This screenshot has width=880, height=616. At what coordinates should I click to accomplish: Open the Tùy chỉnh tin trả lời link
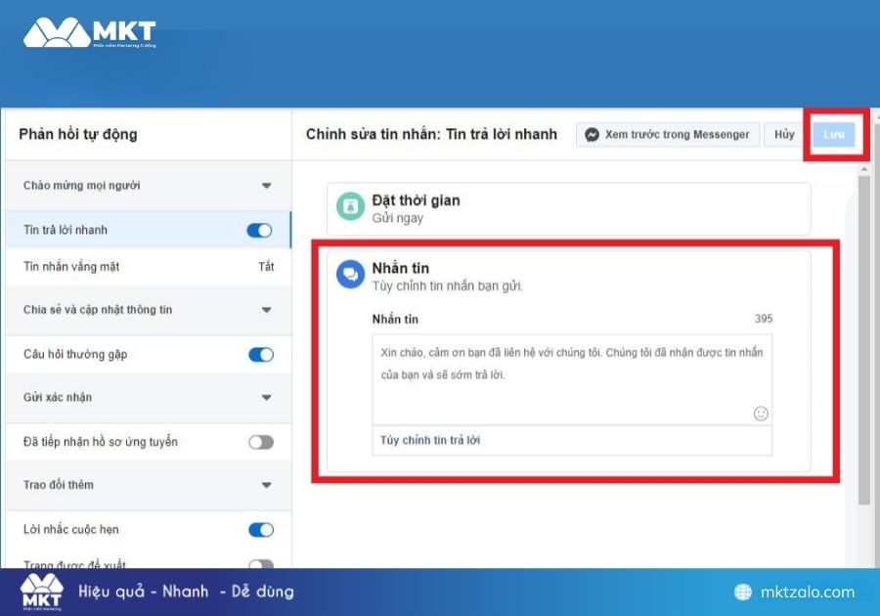(x=430, y=440)
